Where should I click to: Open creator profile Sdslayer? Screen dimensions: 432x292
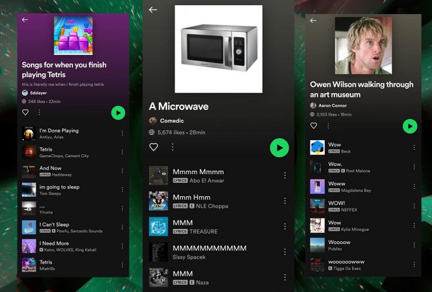[x=38, y=93]
